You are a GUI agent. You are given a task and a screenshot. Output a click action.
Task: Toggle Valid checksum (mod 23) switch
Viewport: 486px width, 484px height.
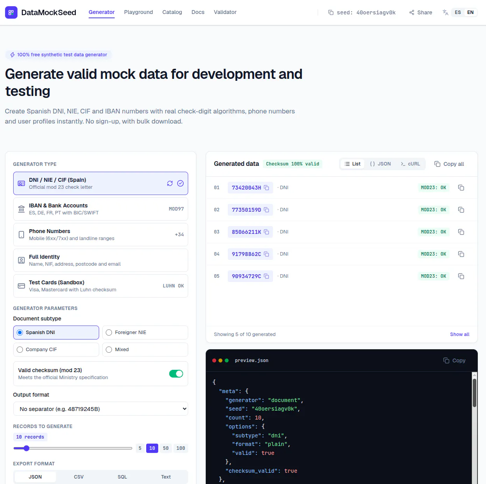pos(176,374)
